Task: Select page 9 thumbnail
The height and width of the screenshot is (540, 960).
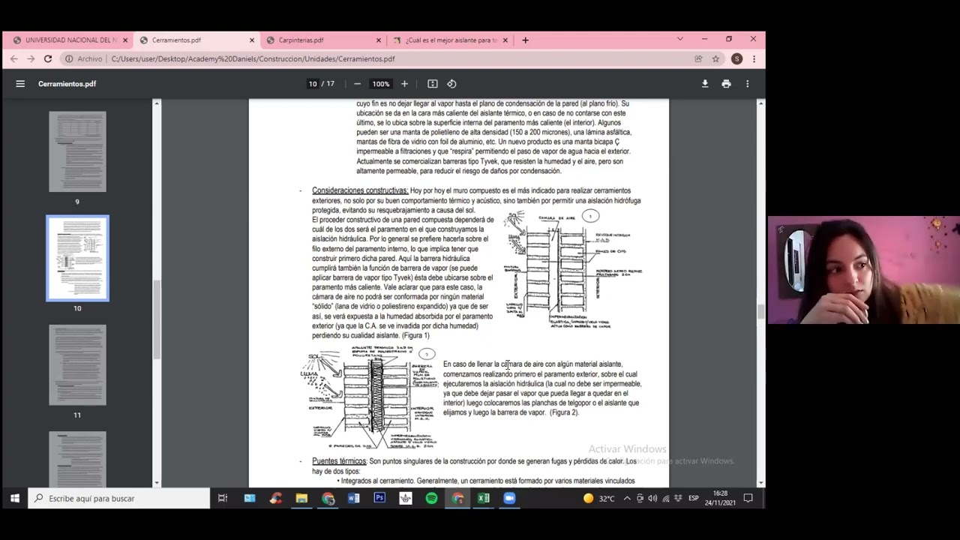Action: (77, 152)
